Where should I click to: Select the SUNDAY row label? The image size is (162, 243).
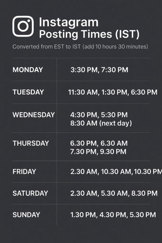click(x=26, y=215)
